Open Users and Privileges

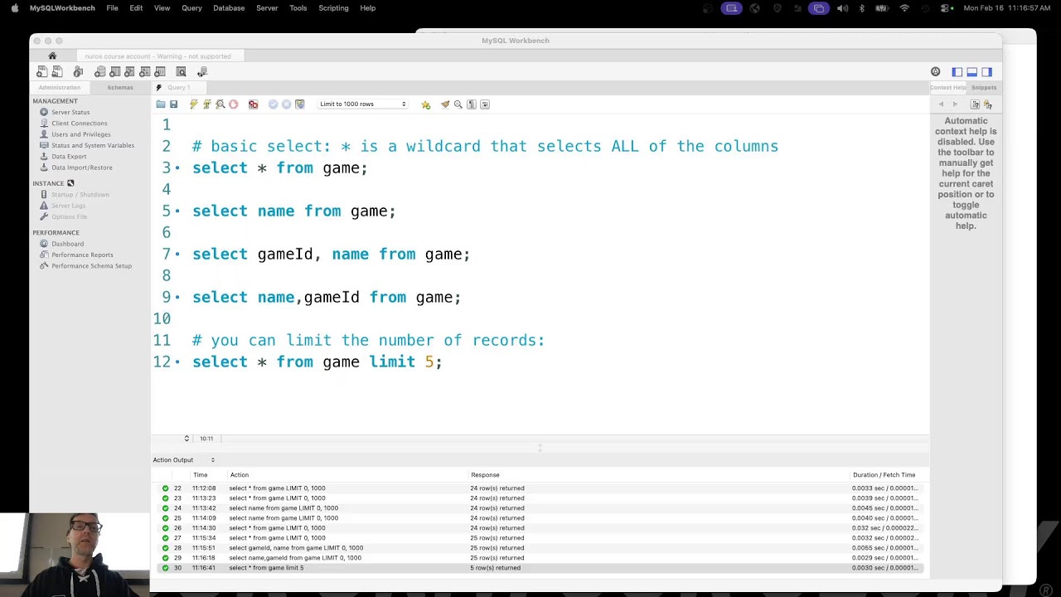(x=80, y=134)
